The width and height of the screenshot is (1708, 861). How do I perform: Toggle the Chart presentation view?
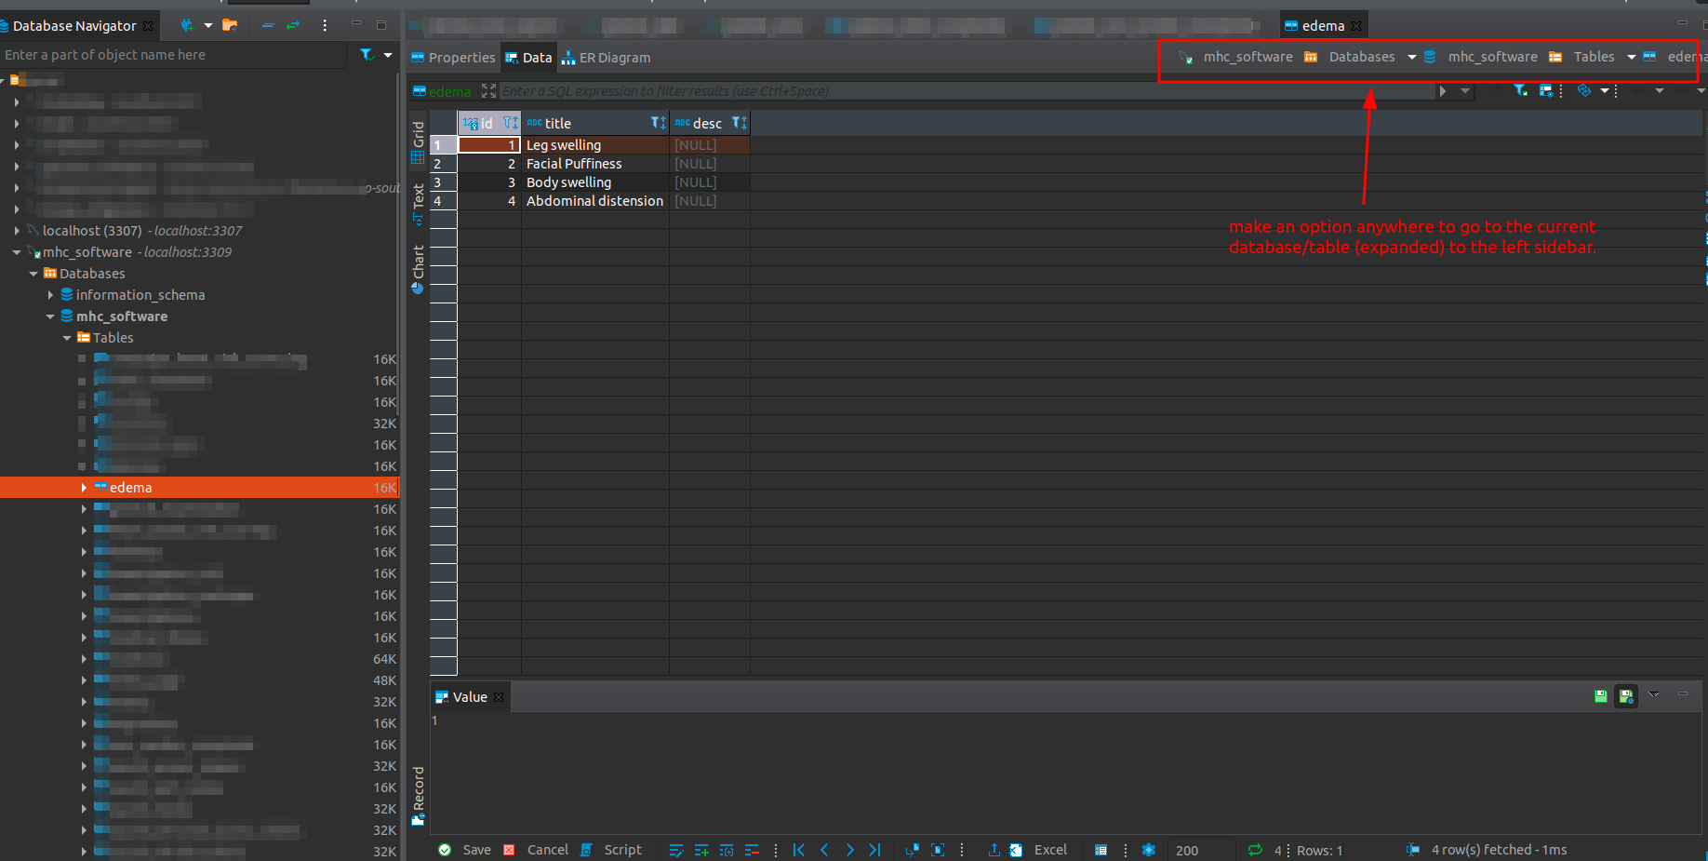point(419,269)
